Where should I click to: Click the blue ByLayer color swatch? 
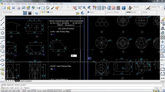pyautogui.click(x=88, y=12)
